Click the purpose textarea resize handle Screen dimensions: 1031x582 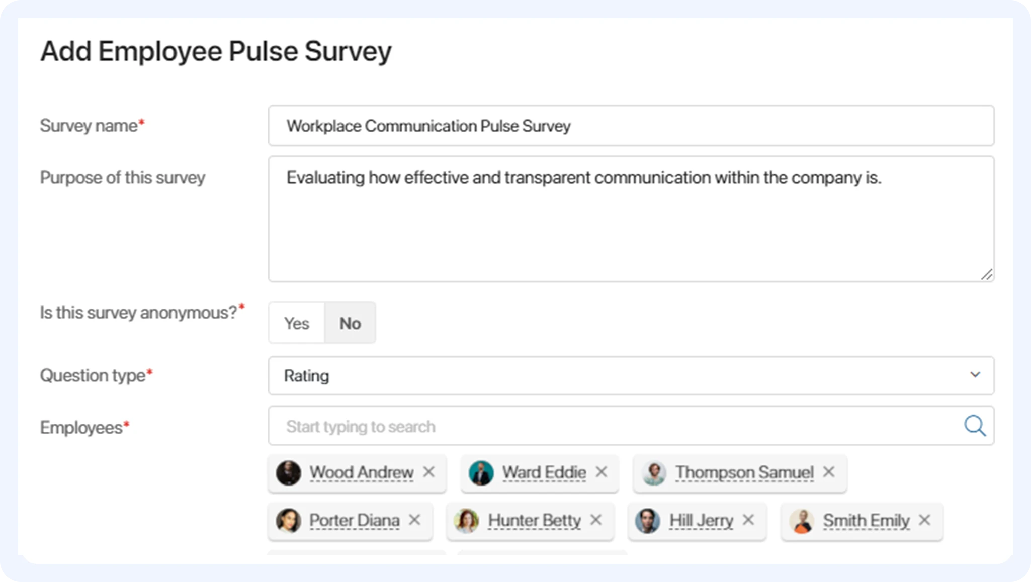[987, 275]
